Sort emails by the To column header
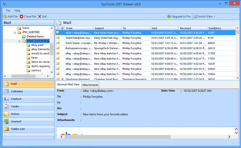Viewport: 241px width, 148px height. [136, 28]
